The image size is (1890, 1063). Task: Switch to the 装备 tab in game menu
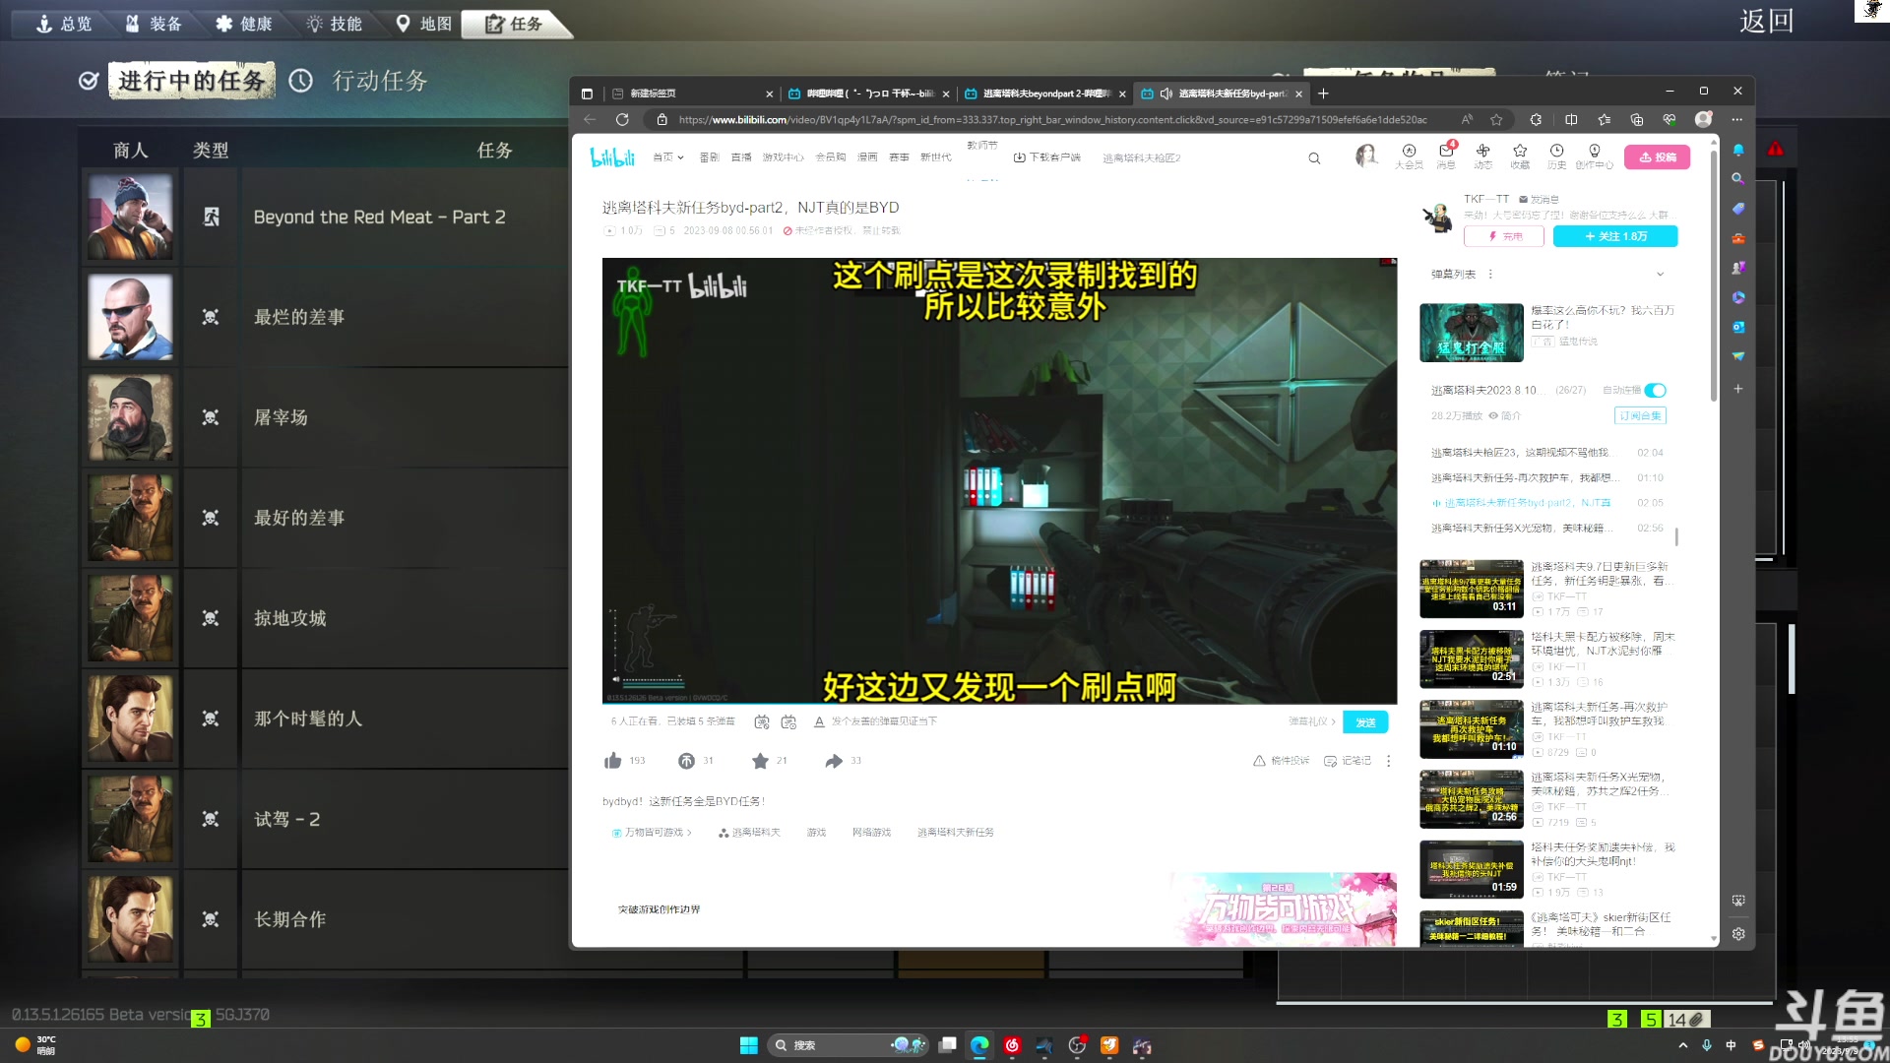[x=154, y=23]
